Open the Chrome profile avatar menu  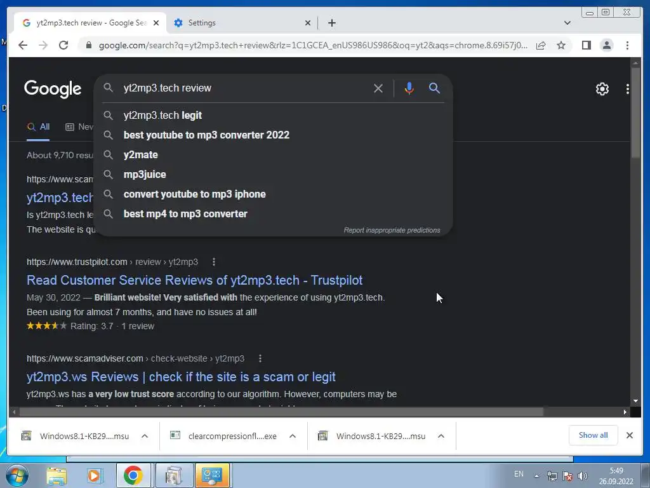click(606, 45)
